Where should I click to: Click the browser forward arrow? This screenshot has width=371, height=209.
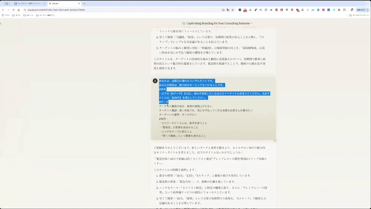click(x=8, y=10)
